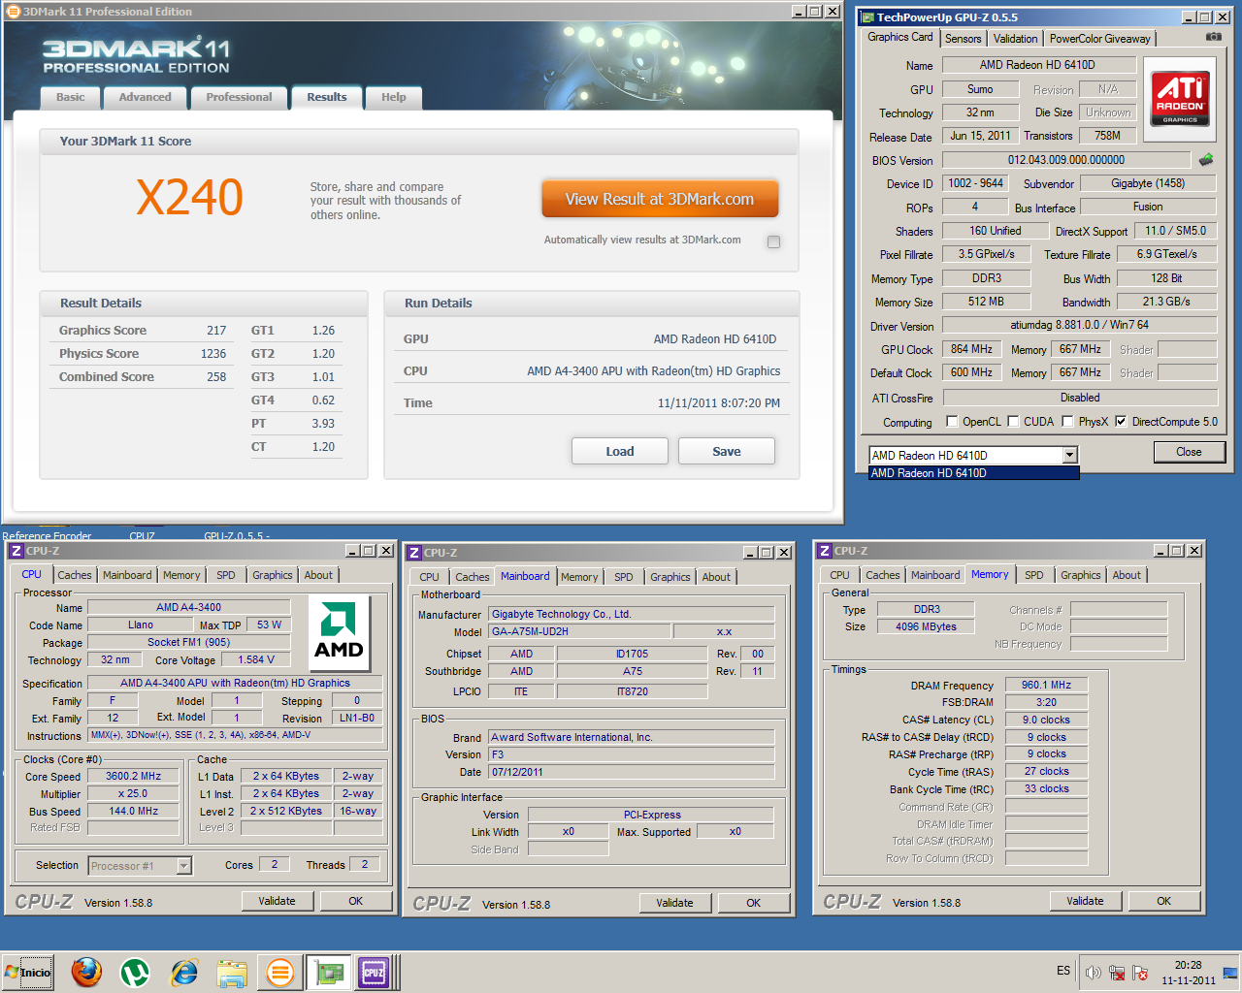
Task: Click the BIOS save chip icon in GPU-Z
Action: (1206, 160)
